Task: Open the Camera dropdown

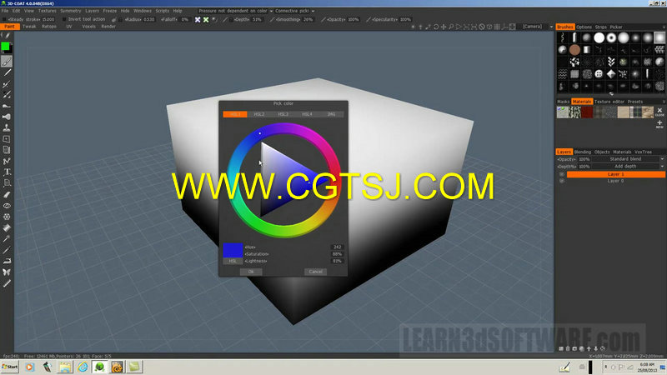Action: (537, 27)
